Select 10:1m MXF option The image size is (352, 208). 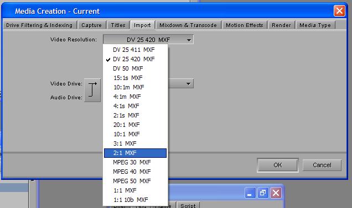(x=135, y=87)
